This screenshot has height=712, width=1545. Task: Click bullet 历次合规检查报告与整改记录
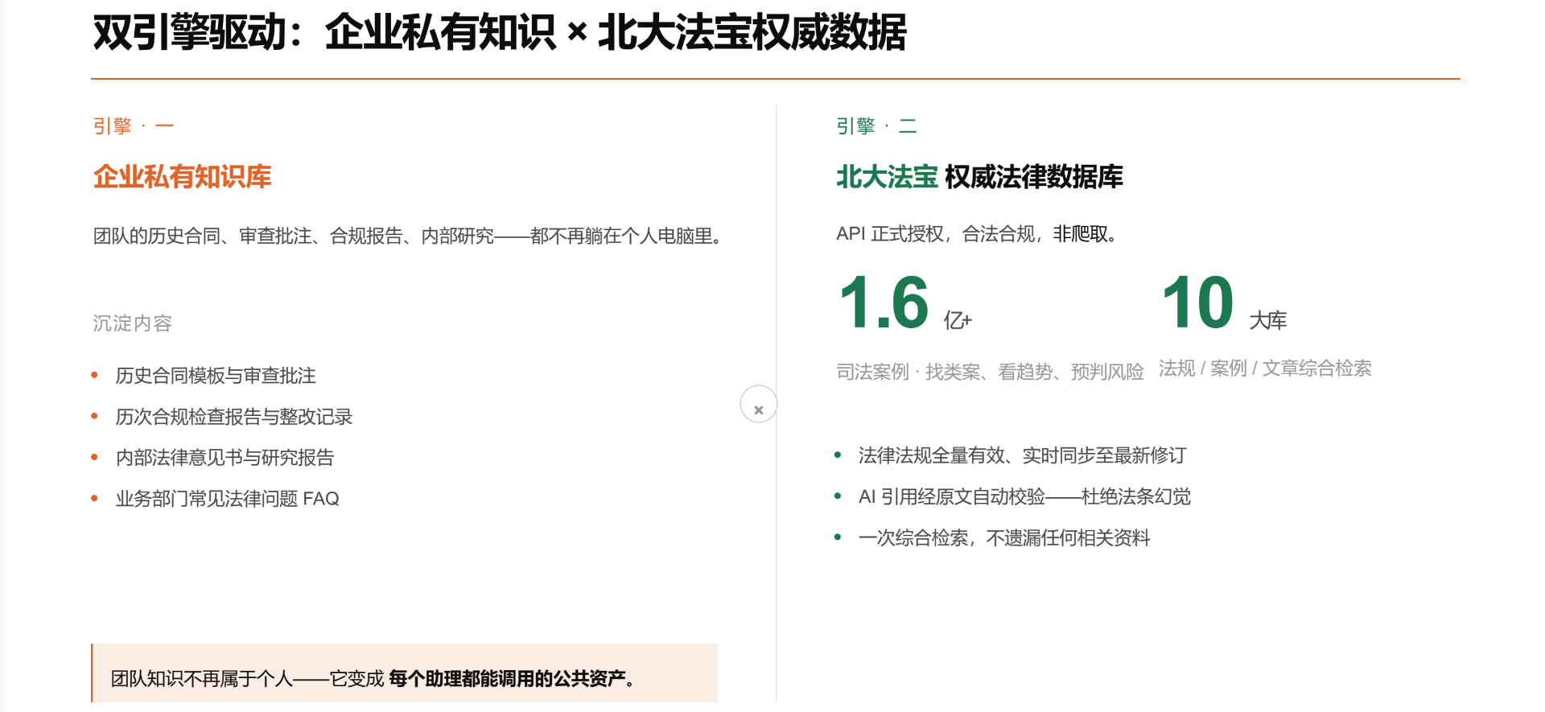(234, 417)
